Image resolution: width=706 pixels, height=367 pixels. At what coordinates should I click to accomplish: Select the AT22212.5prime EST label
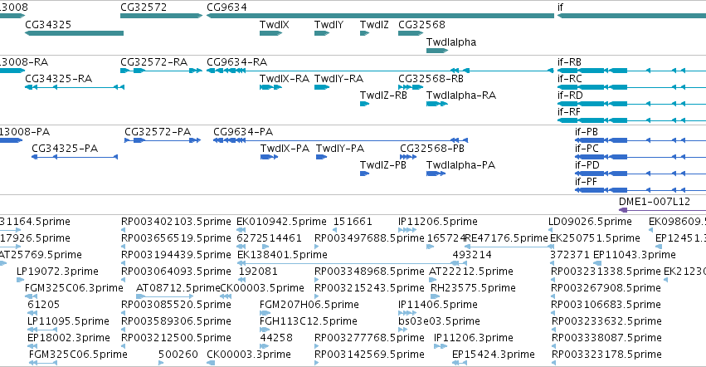[471, 271]
